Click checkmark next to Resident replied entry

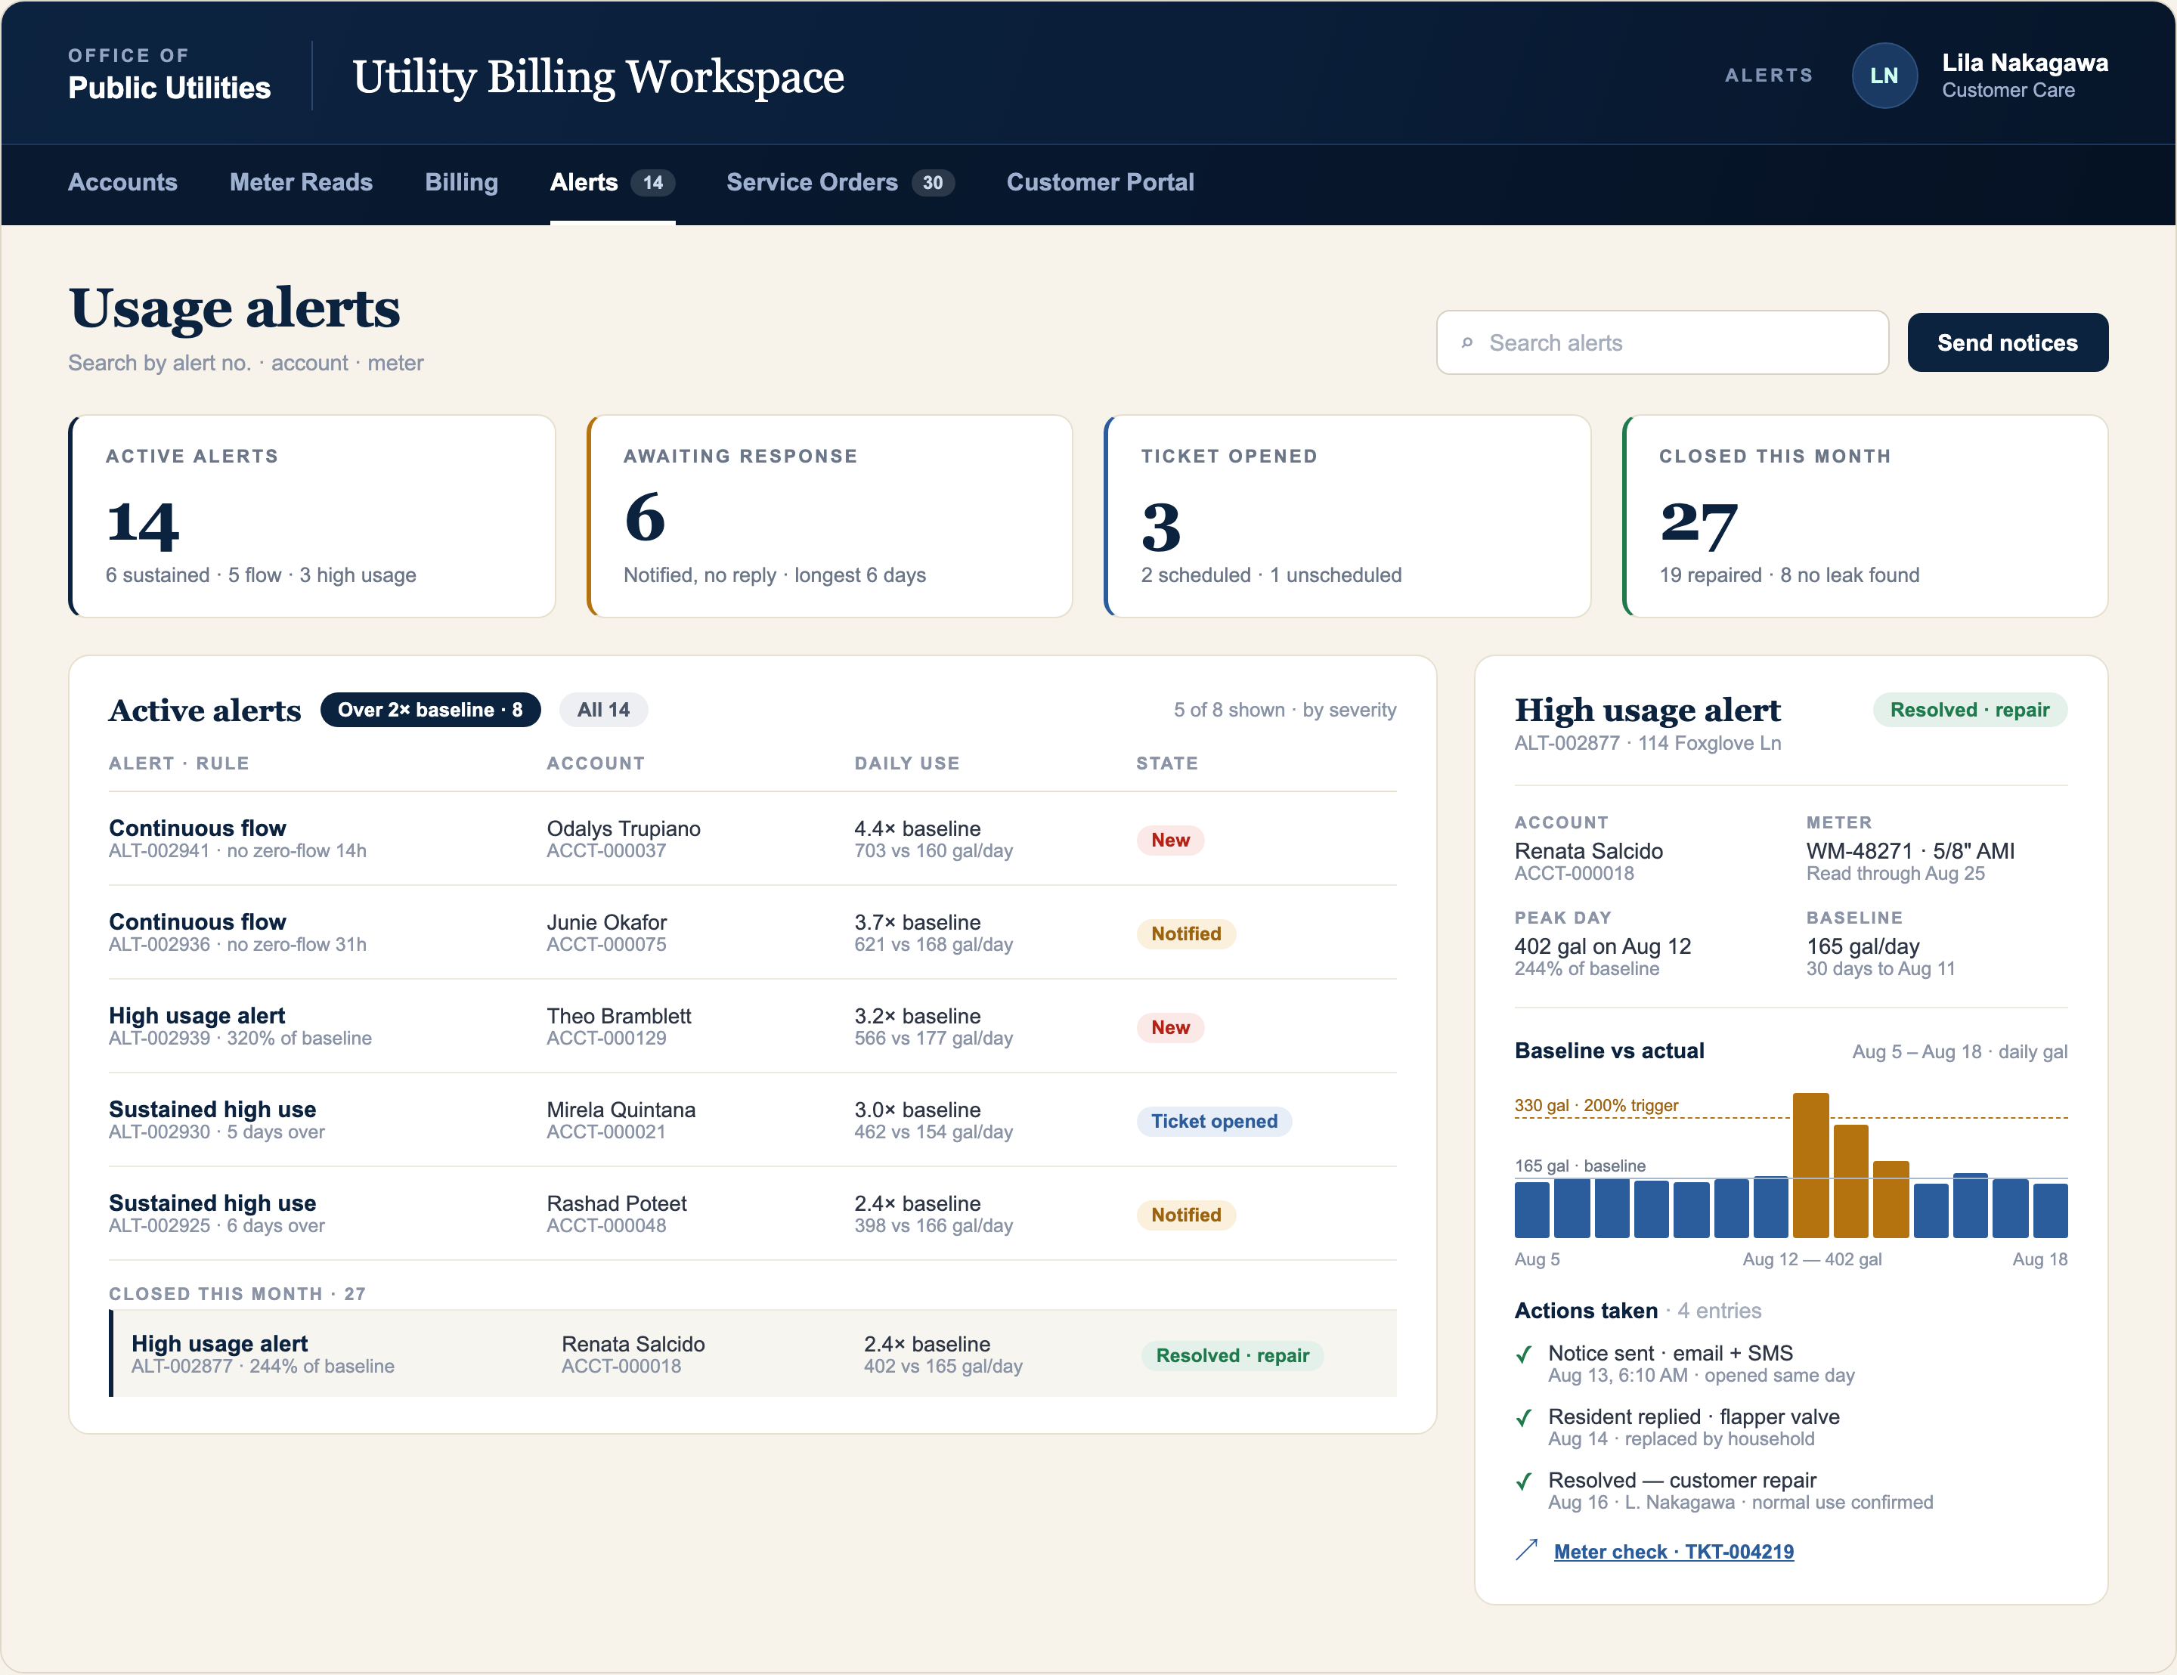pyautogui.click(x=1524, y=1418)
